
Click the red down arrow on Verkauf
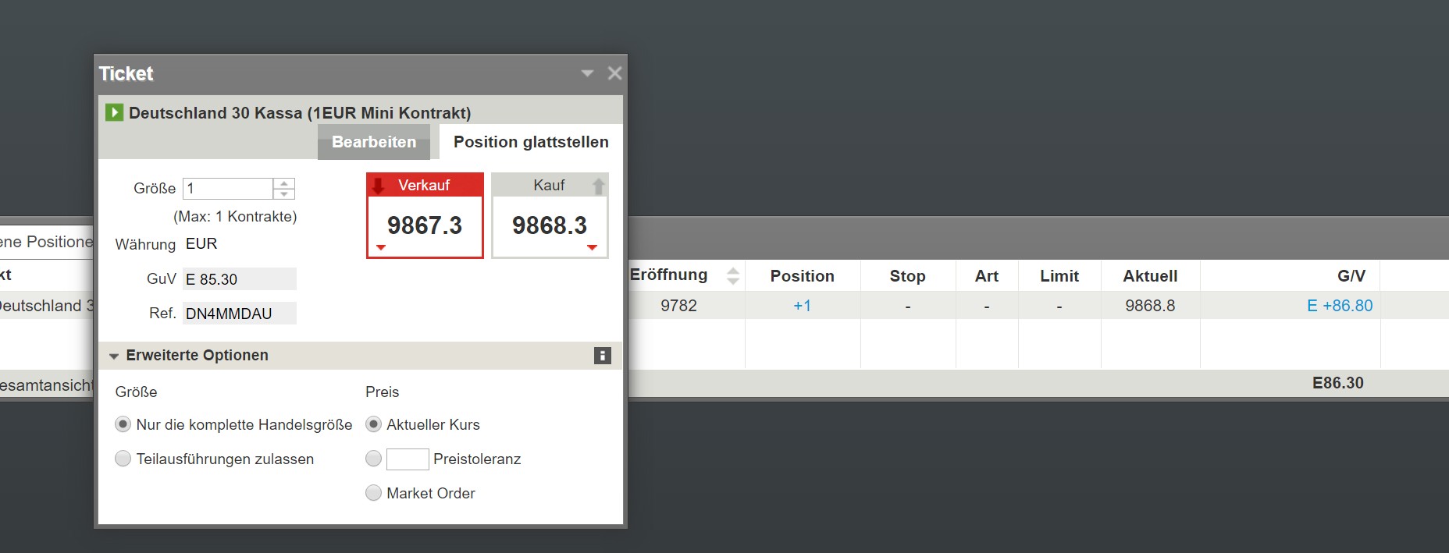click(379, 186)
